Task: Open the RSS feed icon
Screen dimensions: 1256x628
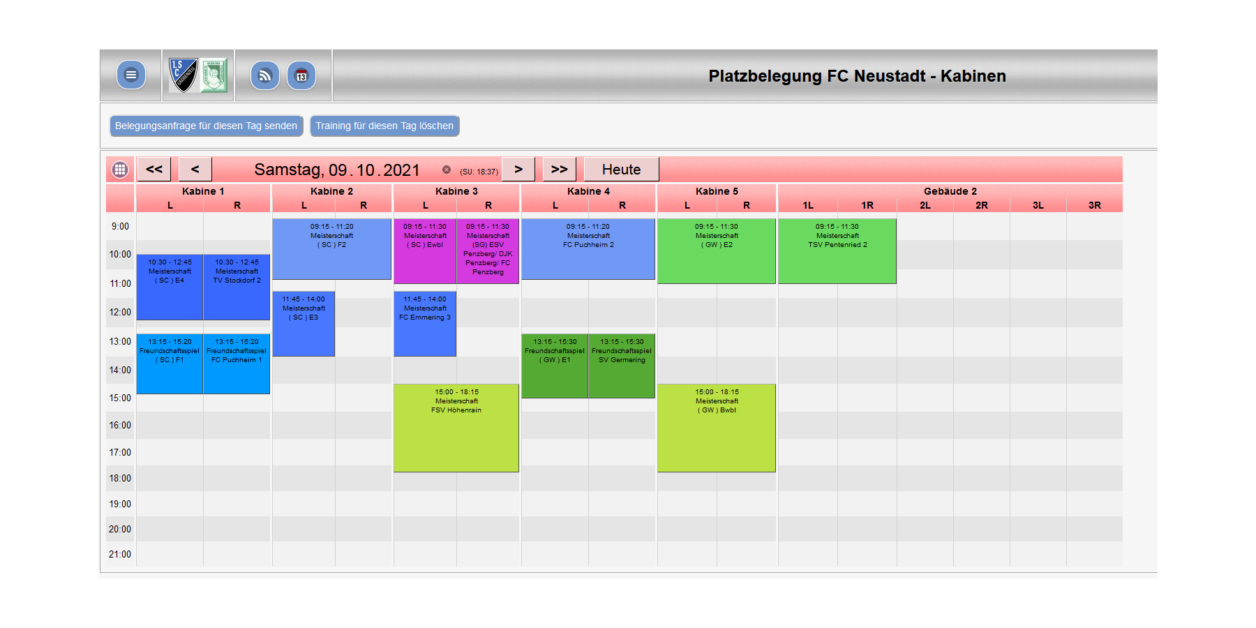Action: tap(265, 75)
